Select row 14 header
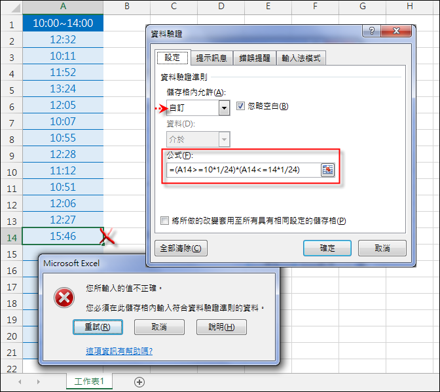The width and height of the screenshot is (440, 392). point(12,237)
